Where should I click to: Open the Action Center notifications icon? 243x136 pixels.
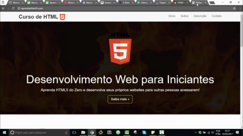click(237, 133)
